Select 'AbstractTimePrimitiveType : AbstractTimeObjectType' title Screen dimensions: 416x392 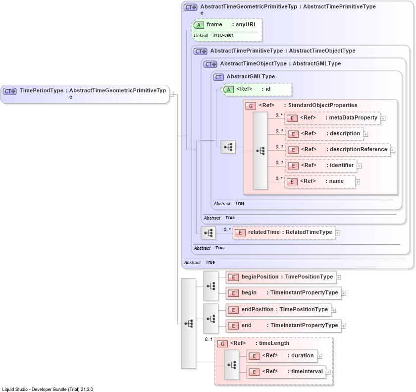[x=283, y=51]
